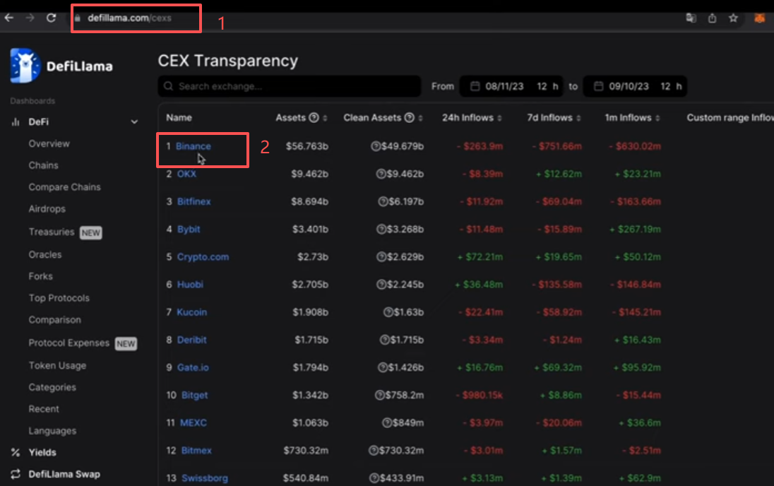The height and width of the screenshot is (486, 774).
Task: Open the MetaMask fox extension icon
Action: coord(759,18)
